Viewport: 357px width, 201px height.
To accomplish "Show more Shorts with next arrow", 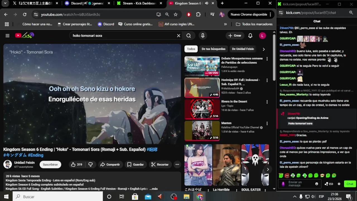I will click(268, 169).
